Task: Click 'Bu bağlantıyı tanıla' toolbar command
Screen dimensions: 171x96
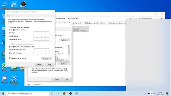Action: click(x=75, y=23)
